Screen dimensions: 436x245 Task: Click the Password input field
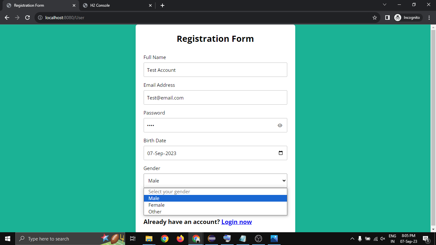coord(215,125)
